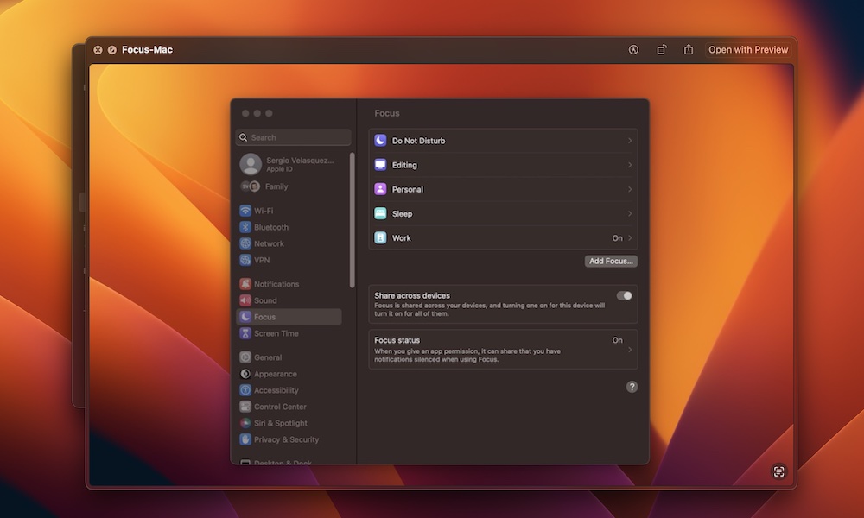Click Control Center label in sidebar
The image size is (864, 518).
click(280, 407)
